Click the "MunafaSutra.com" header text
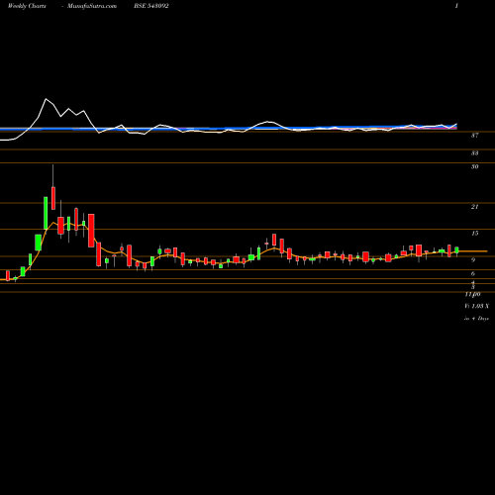495x495 pixels. (92, 6)
